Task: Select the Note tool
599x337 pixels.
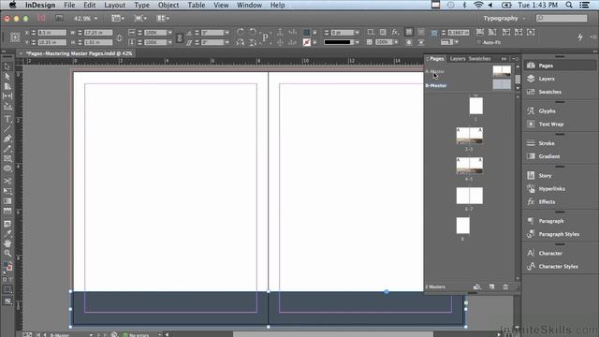Action: coord(7,224)
